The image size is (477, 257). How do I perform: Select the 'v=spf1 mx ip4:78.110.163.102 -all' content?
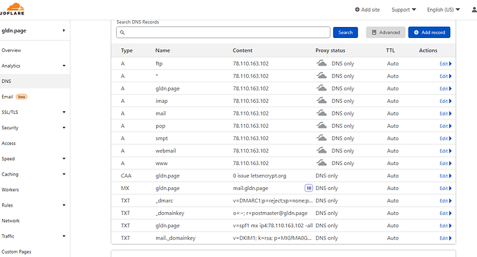click(x=272, y=226)
